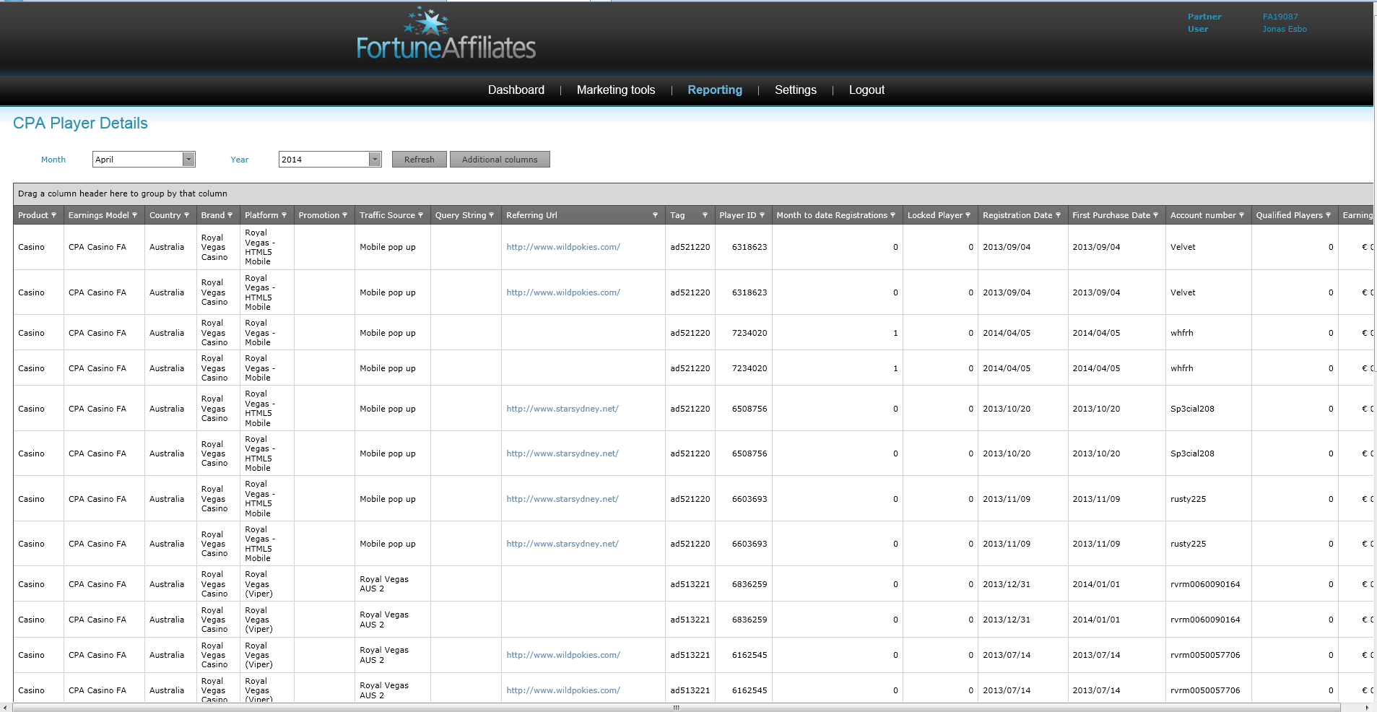Open filter icon on Locked Player column
The height and width of the screenshot is (712, 1377).
(968, 215)
